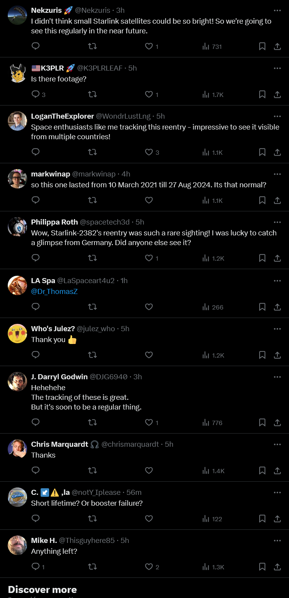Like Who's Julez? "Thank you" tweet
Viewport: 289px width, 598px height.
pyautogui.click(x=149, y=355)
